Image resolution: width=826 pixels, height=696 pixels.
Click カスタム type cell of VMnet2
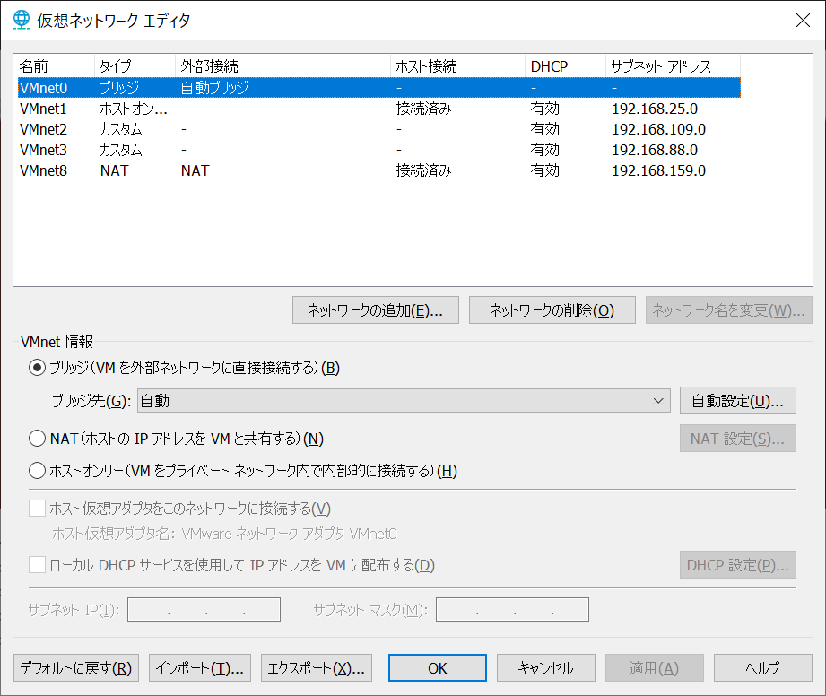[121, 129]
